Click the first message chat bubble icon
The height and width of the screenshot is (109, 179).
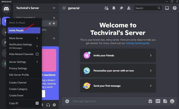pyautogui.click(x=87, y=86)
